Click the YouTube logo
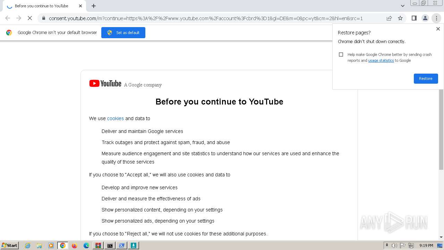The image size is (444, 250). 105,83
